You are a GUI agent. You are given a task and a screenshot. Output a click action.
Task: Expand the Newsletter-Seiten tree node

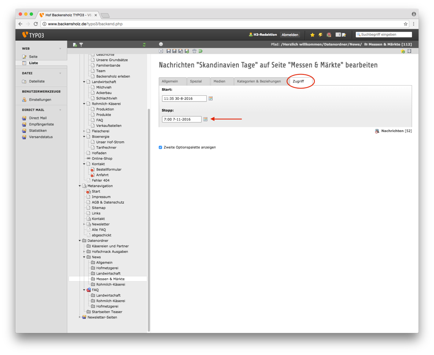pyautogui.click(x=80, y=317)
